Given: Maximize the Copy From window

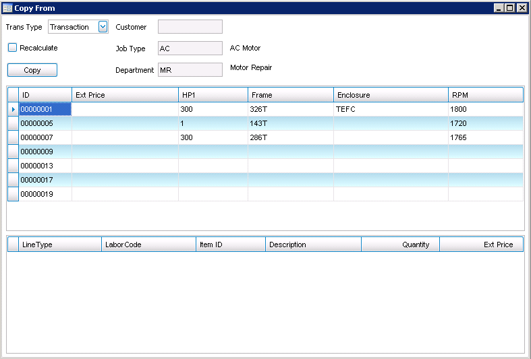Looking at the screenshot, I should pyautogui.click(x=510, y=8).
